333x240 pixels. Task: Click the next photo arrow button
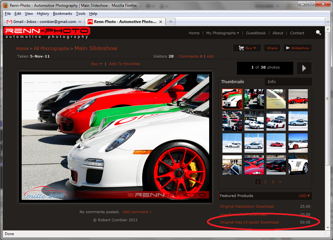pos(304,68)
